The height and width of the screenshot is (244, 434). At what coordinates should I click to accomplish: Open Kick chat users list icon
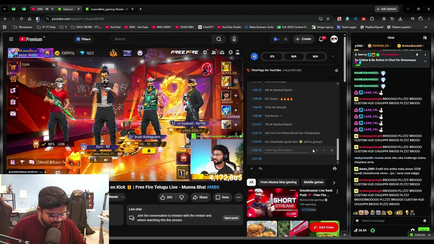point(425,38)
